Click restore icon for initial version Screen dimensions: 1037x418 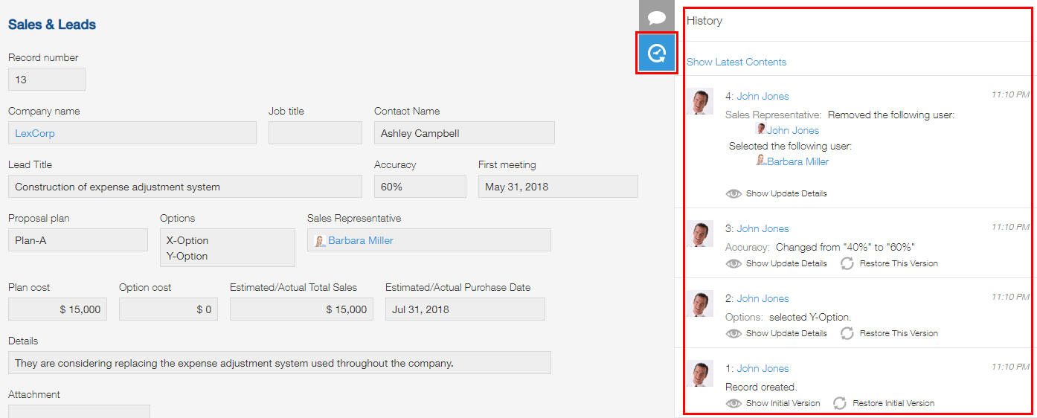[840, 403]
